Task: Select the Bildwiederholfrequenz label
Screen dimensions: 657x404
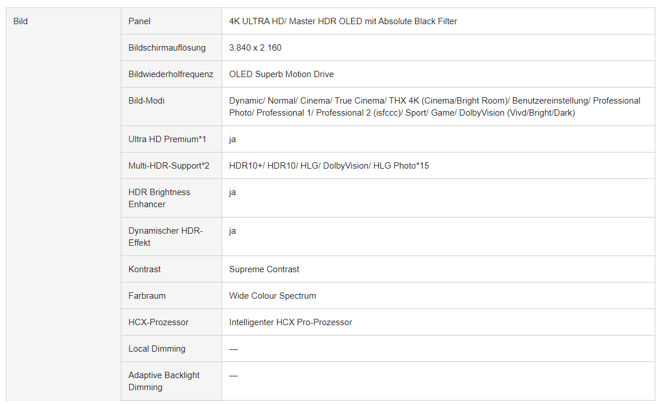Action: pyautogui.click(x=170, y=74)
